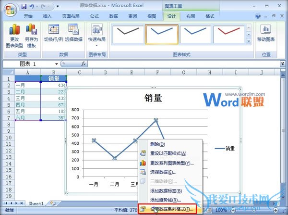Click the February data point marker

click(x=114, y=158)
